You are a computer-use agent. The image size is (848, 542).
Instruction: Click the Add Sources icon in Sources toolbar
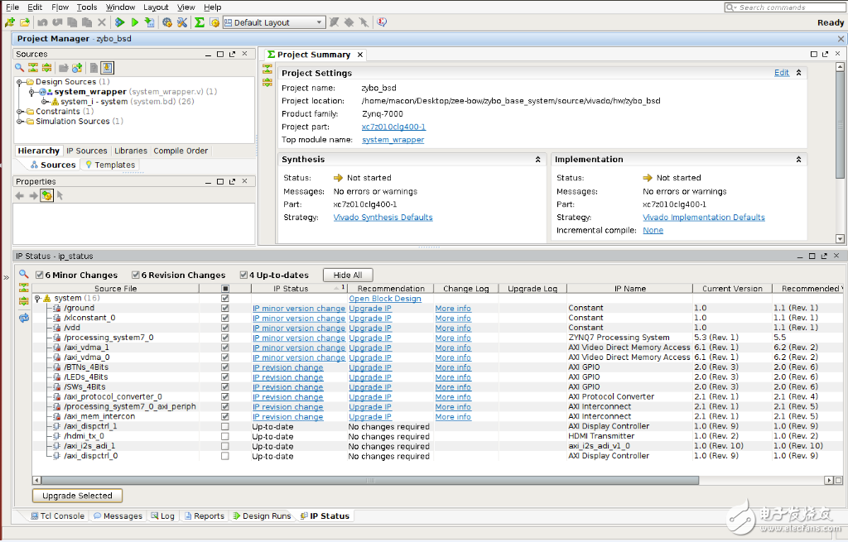pos(77,68)
